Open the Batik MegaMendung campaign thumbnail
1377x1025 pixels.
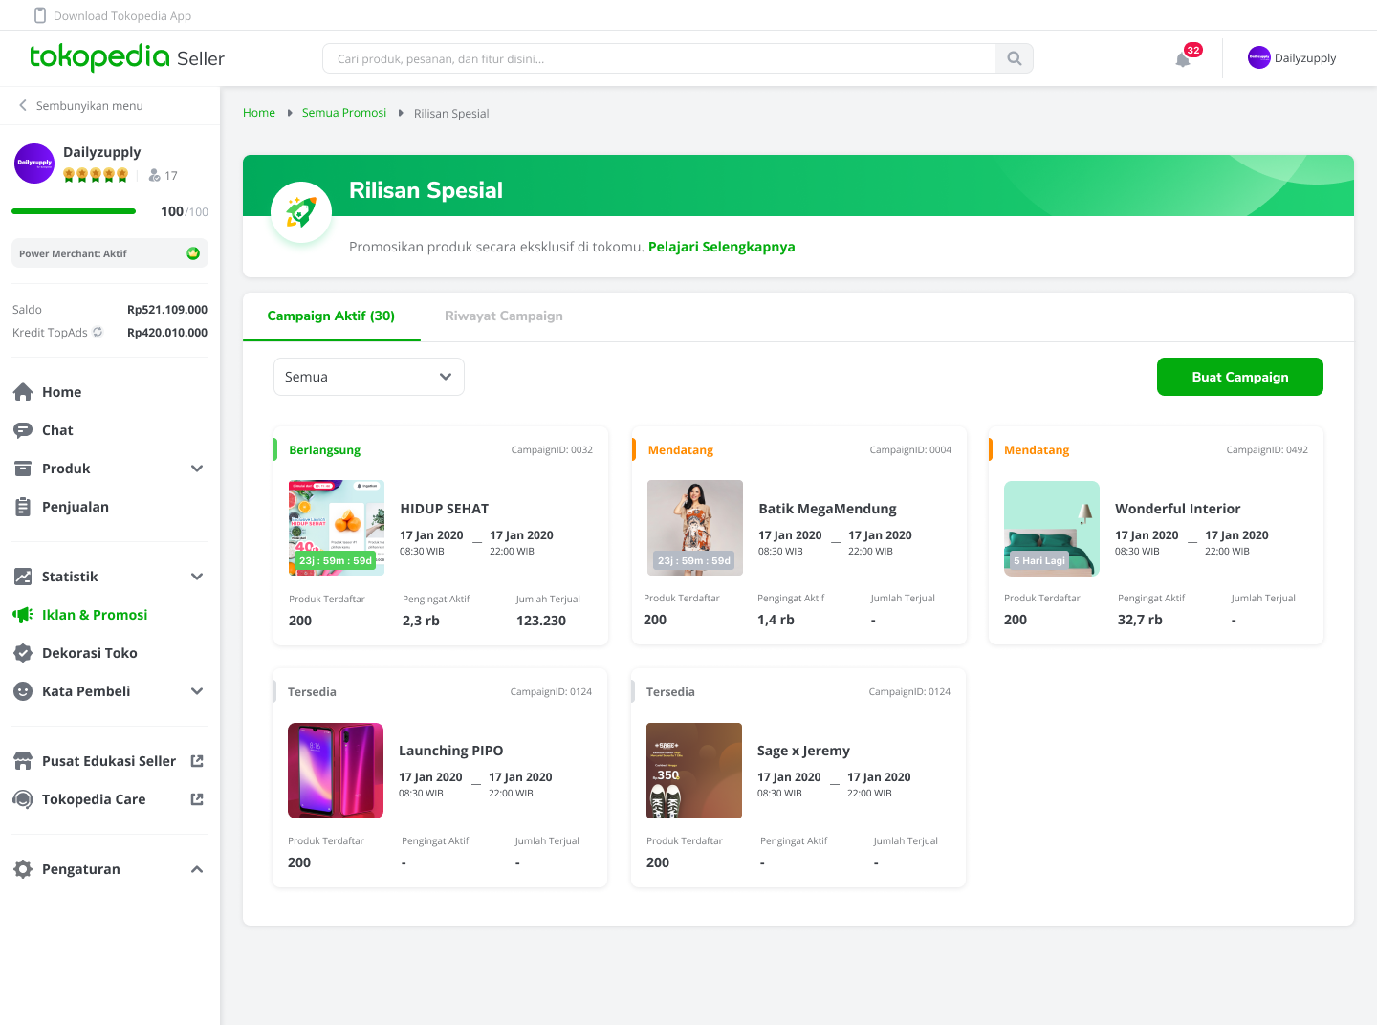point(695,528)
